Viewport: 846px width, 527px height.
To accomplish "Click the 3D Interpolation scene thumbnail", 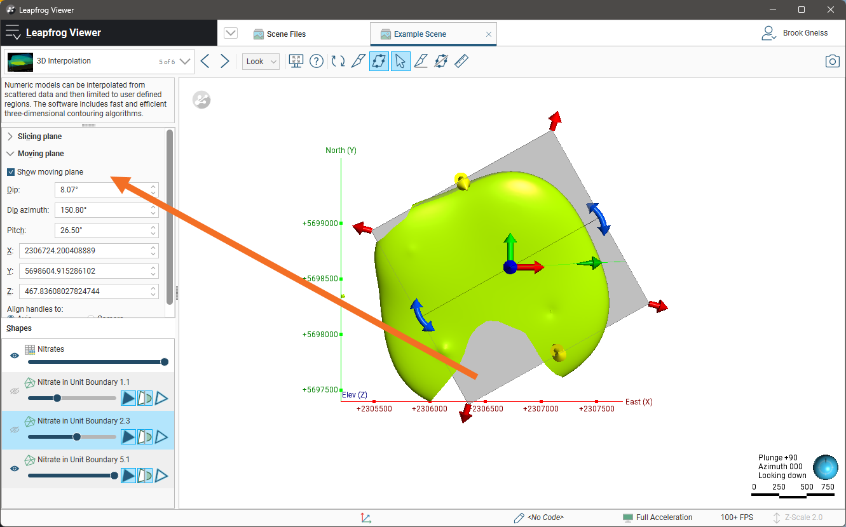I will pos(20,62).
